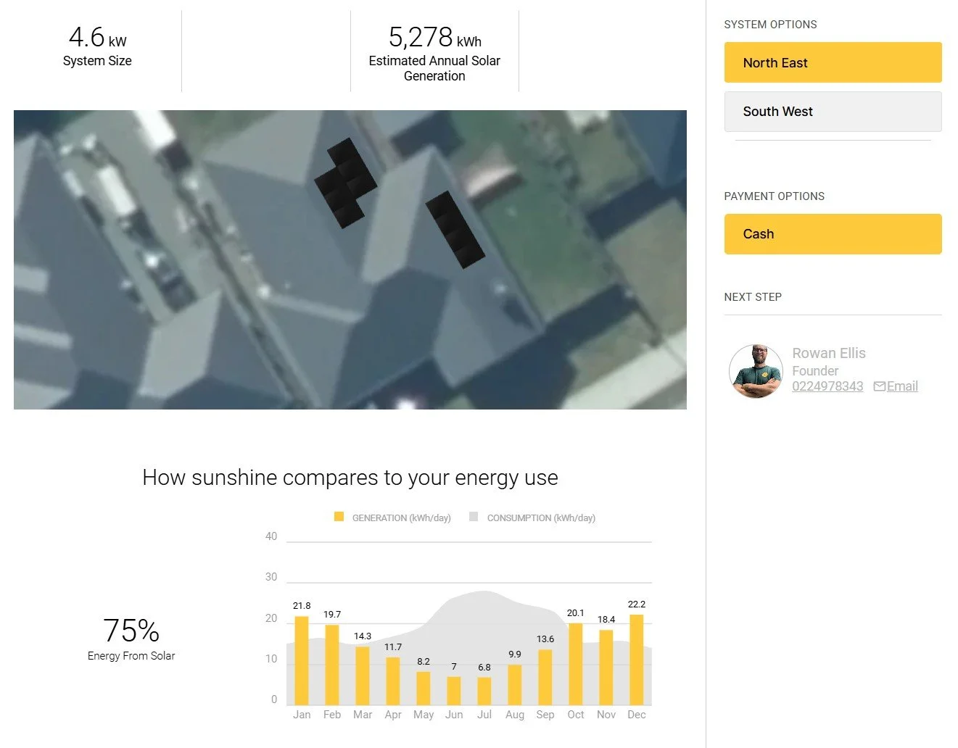Select the left solar panel array on roof

point(345,183)
